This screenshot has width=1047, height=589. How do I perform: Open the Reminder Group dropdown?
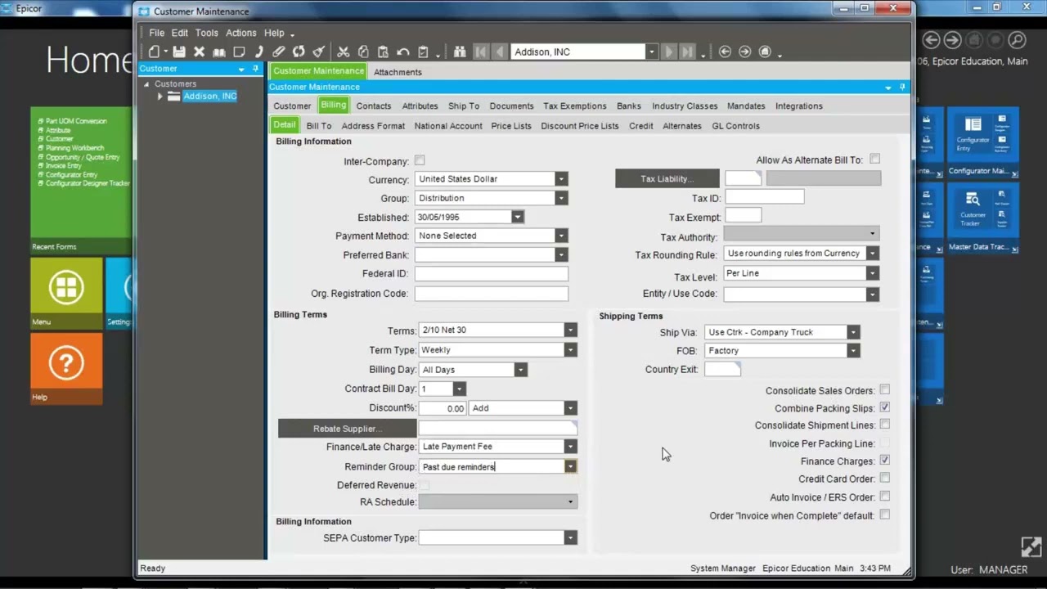pos(571,466)
